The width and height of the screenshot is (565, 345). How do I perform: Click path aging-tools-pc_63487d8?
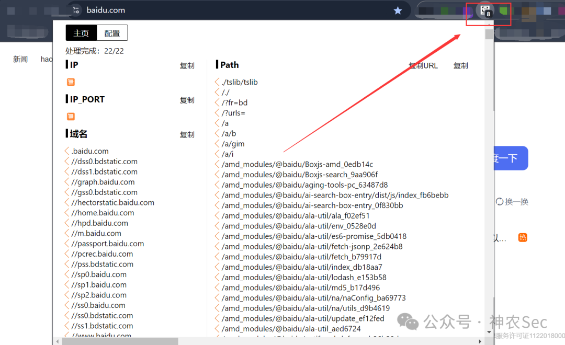click(x=305, y=185)
